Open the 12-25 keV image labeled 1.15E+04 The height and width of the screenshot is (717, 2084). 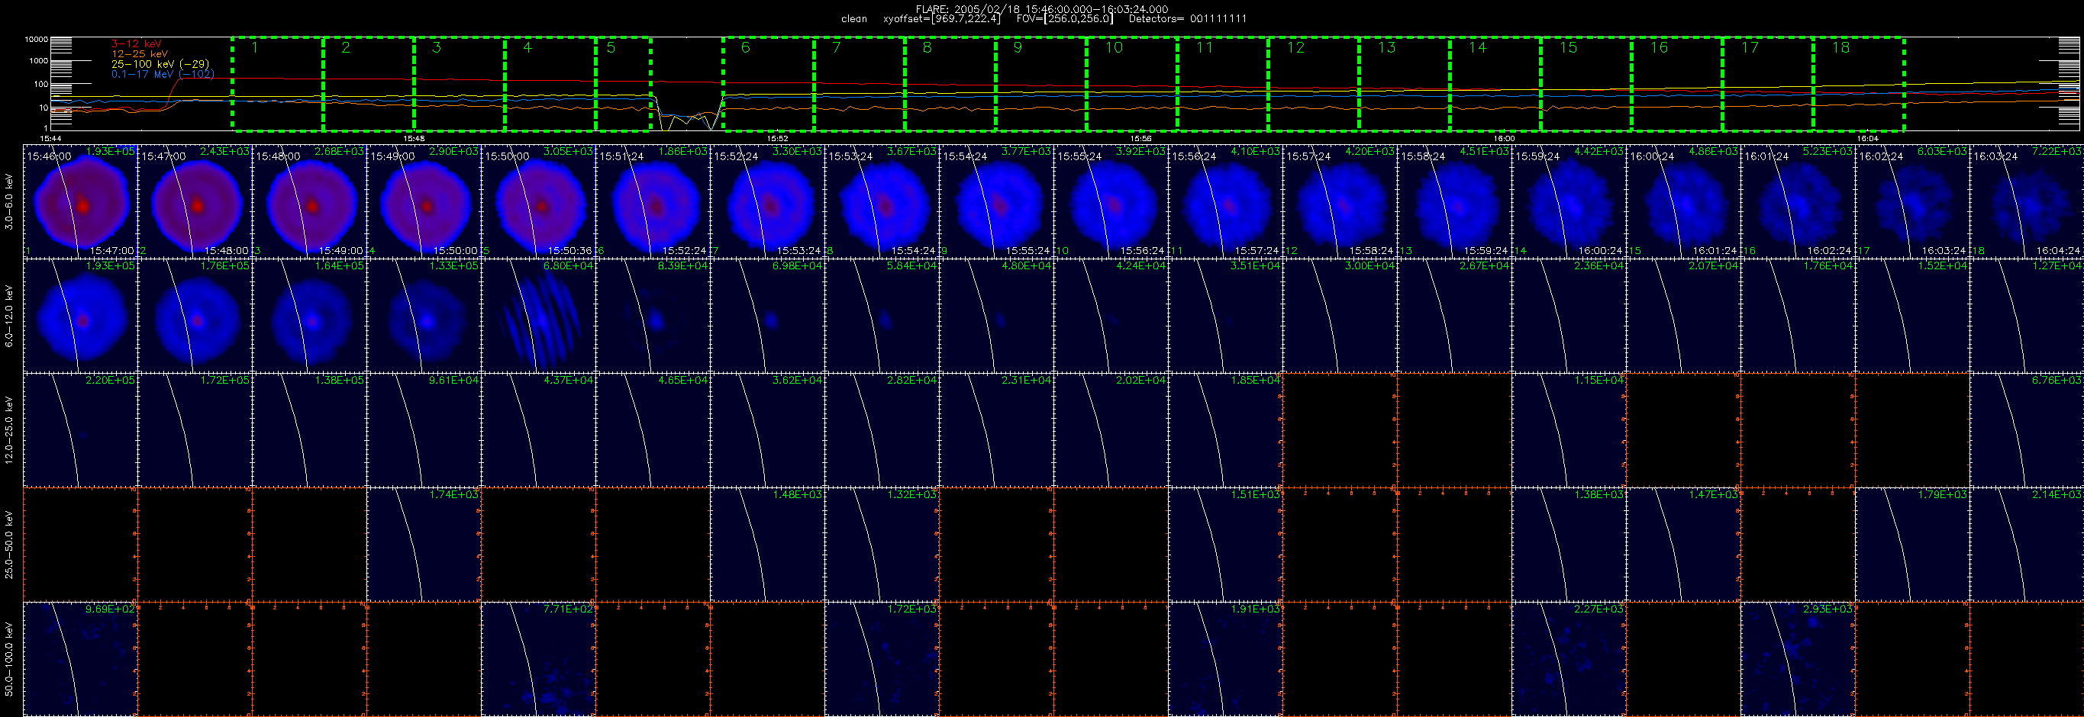tap(1569, 430)
